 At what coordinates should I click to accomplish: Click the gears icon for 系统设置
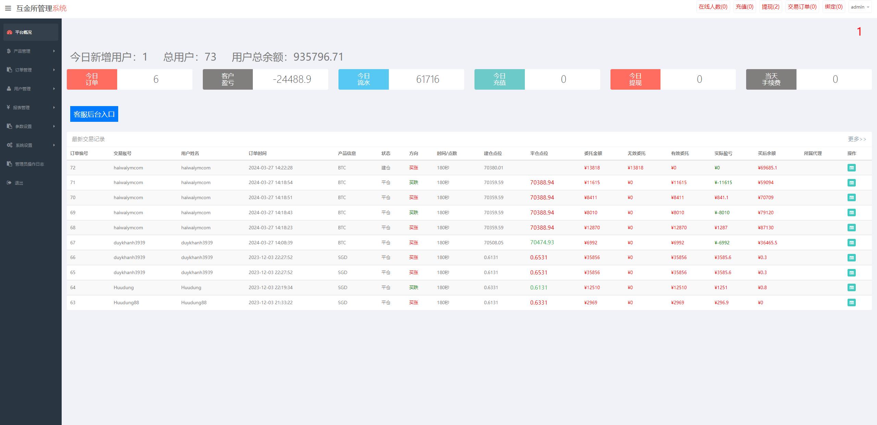click(x=10, y=145)
